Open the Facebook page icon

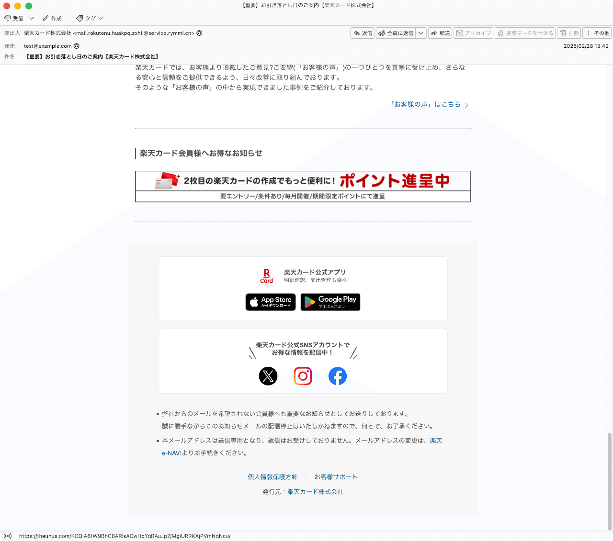pos(337,376)
